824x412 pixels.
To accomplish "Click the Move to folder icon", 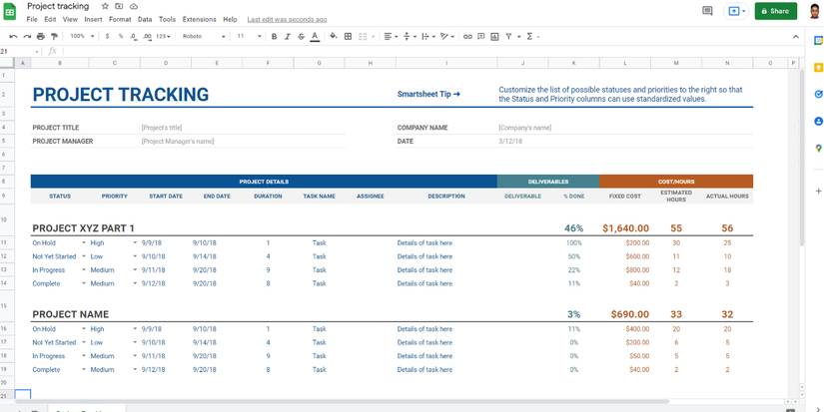I will (119, 6).
